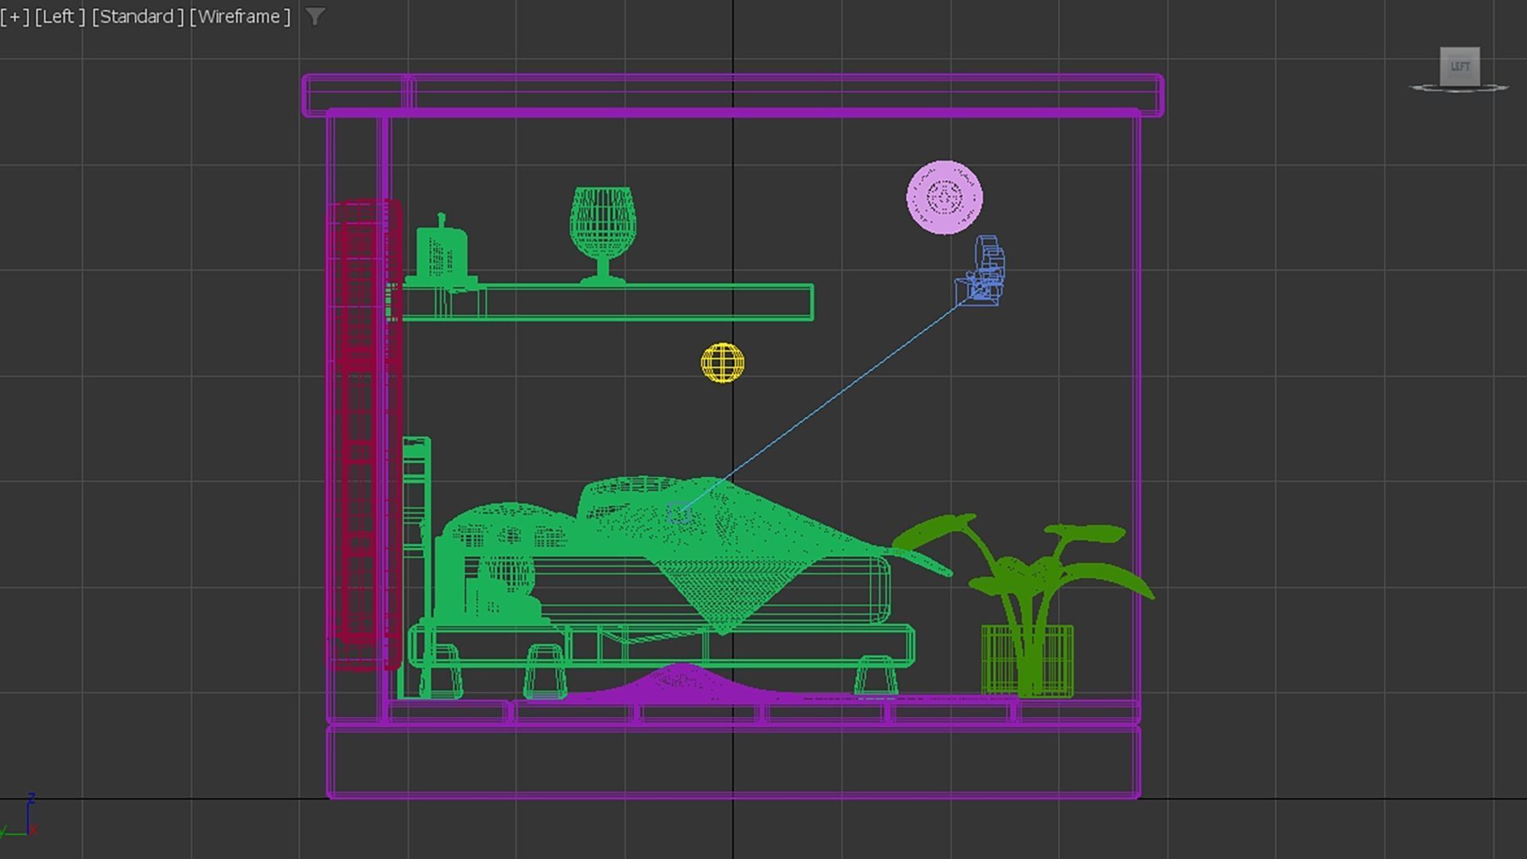Select the camera target at the bed
The height and width of the screenshot is (859, 1527).
678,512
